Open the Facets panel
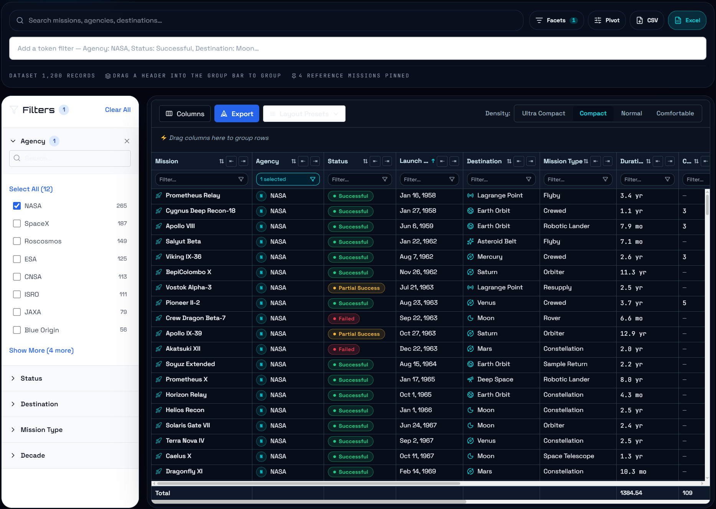Viewport: 716px width, 509px height. (556, 20)
